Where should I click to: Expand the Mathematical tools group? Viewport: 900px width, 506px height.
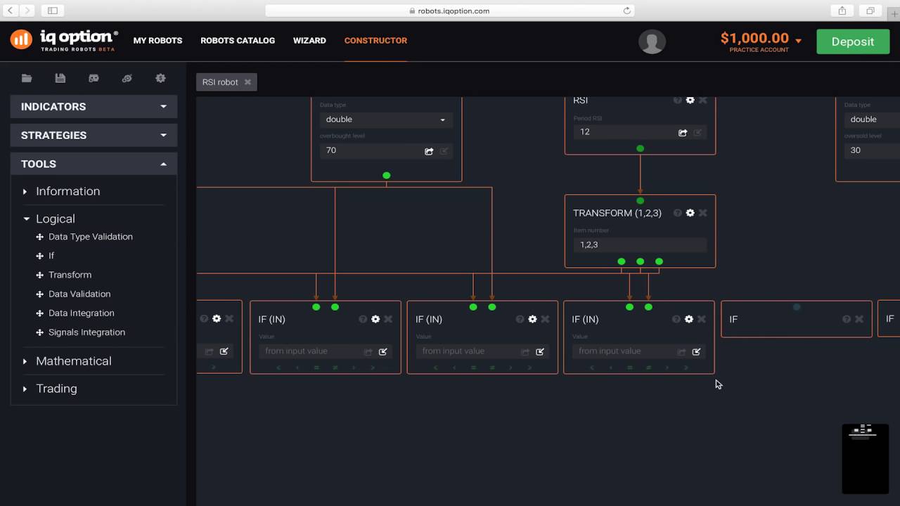click(x=73, y=361)
